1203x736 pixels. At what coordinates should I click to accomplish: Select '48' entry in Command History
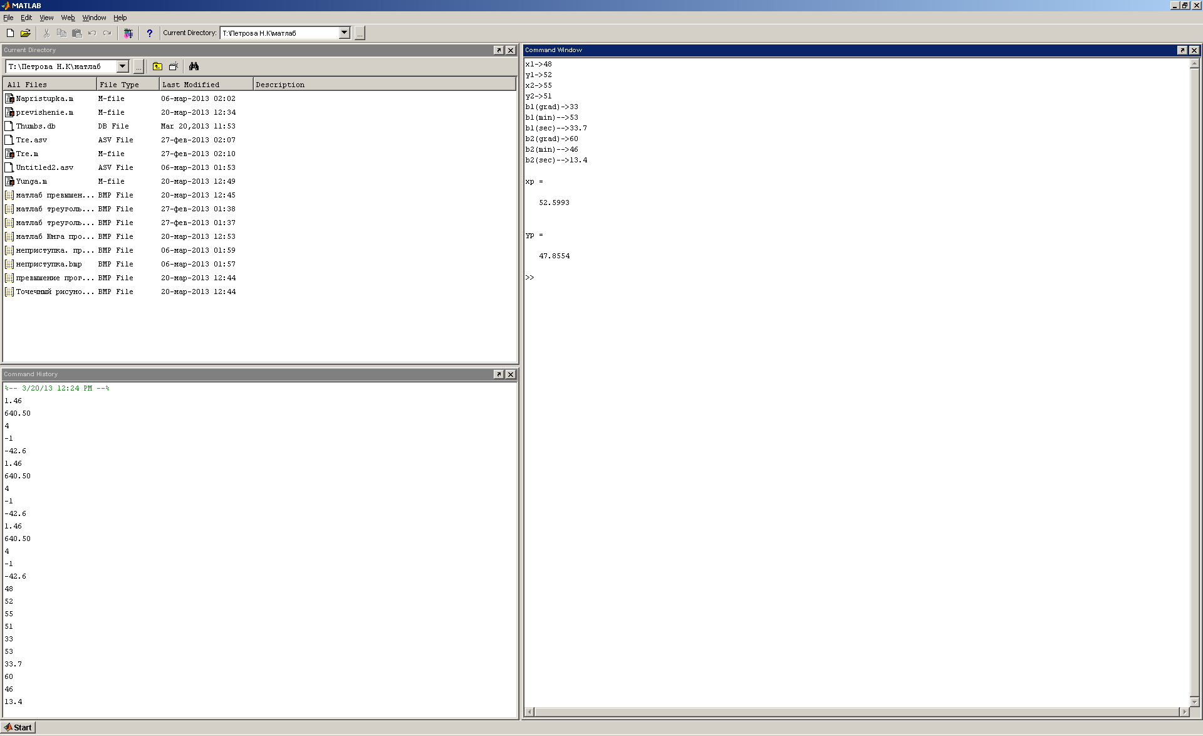tap(9, 589)
